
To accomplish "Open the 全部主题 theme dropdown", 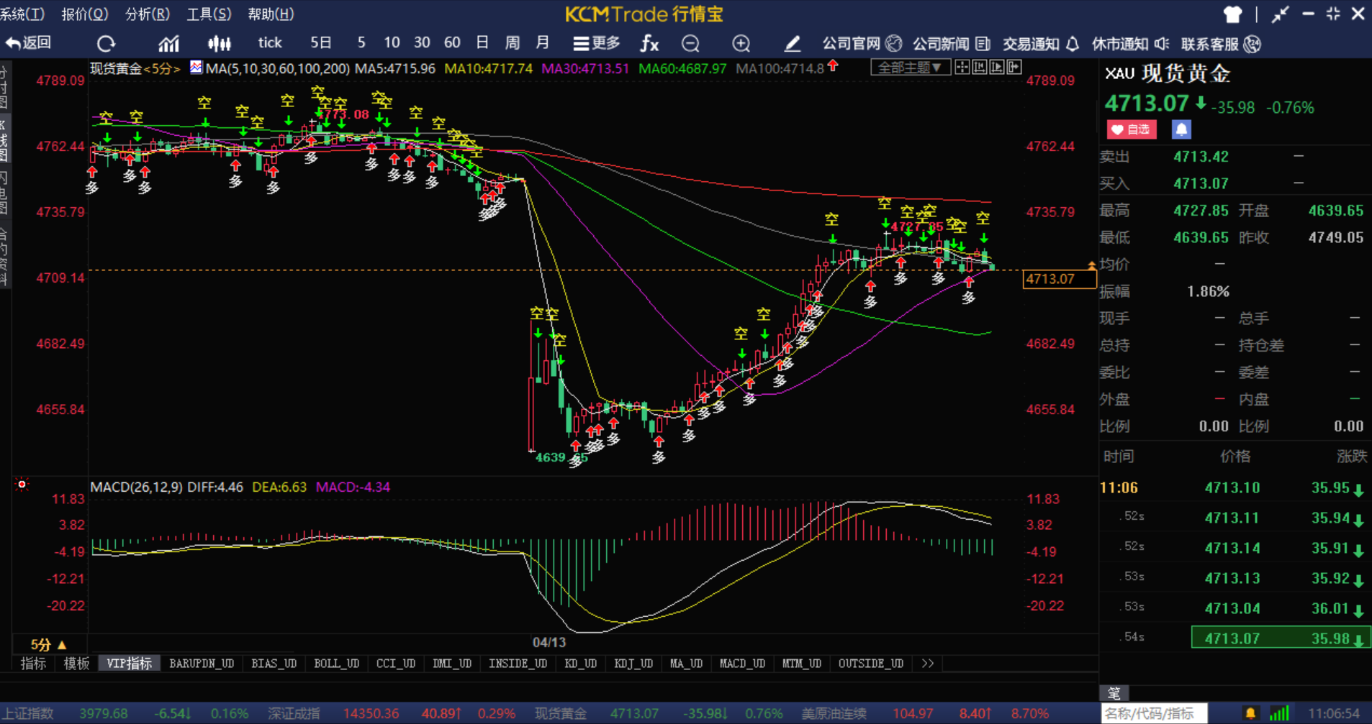I will click(x=910, y=68).
